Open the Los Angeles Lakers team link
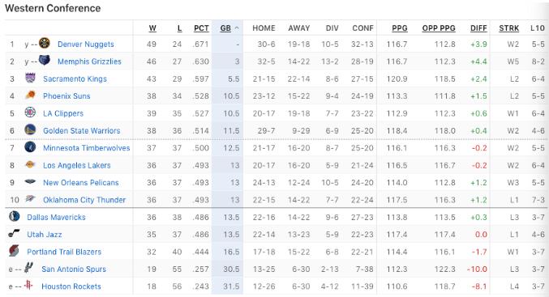 coord(77,165)
